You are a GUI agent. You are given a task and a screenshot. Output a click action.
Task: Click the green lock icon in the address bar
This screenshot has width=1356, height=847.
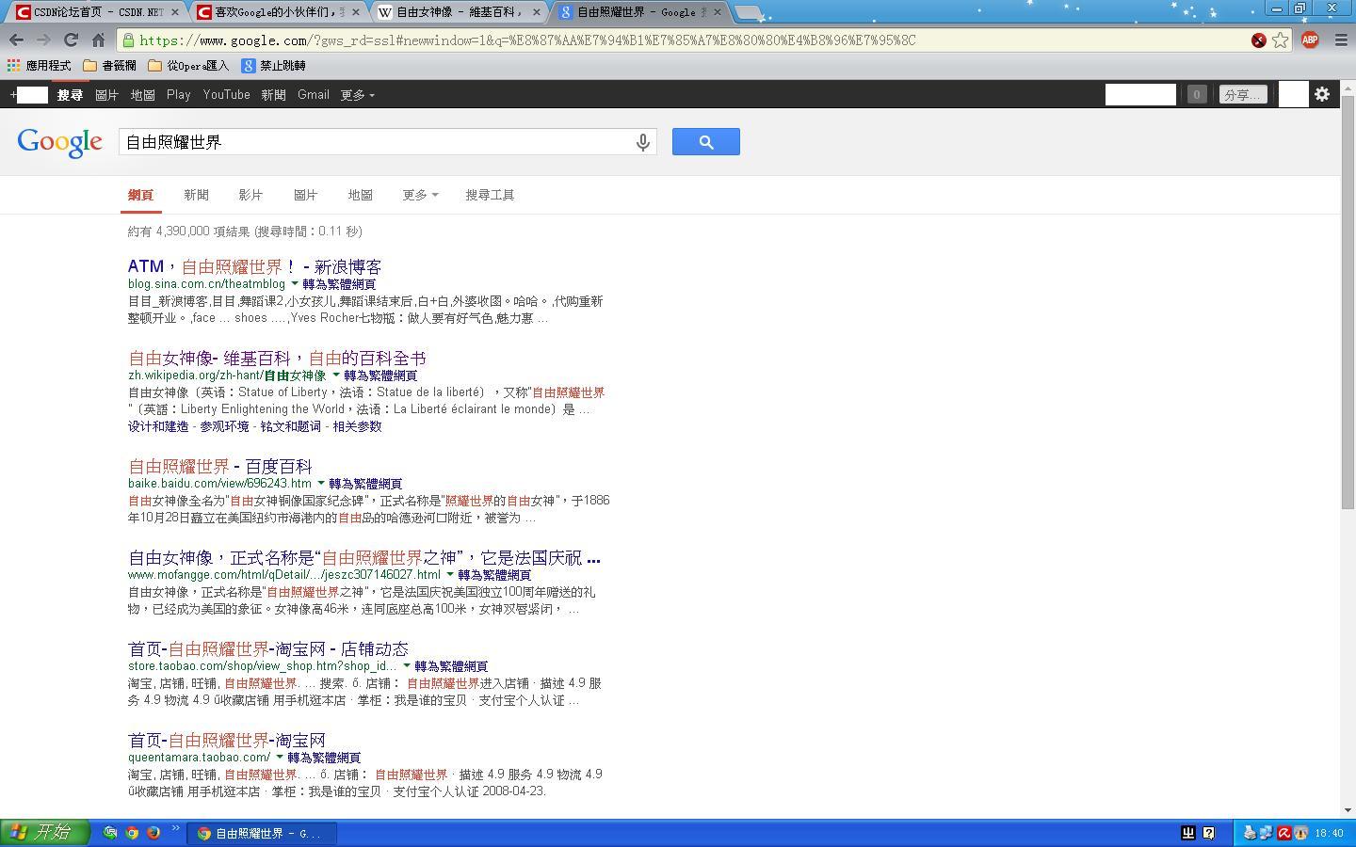(128, 40)
